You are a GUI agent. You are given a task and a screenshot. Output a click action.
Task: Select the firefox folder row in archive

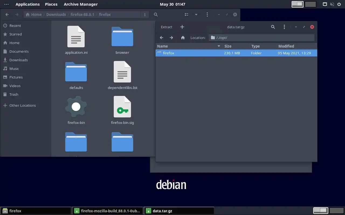coord(236,53)
